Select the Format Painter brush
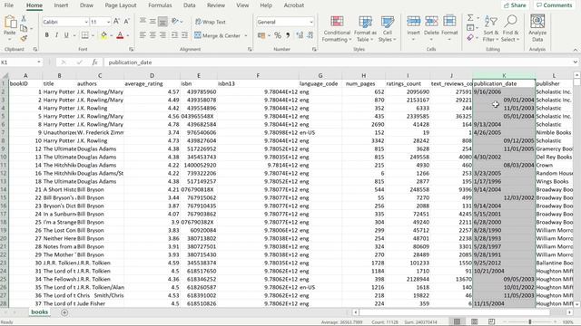The image size is (581, 326). click(24, 38)
